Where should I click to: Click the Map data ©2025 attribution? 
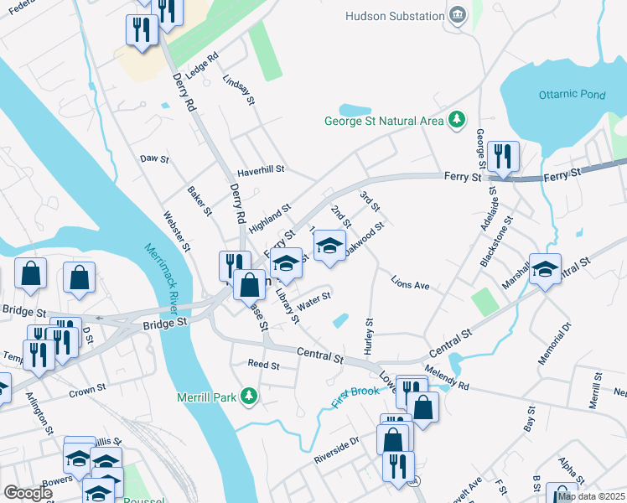tap(592, 496)
